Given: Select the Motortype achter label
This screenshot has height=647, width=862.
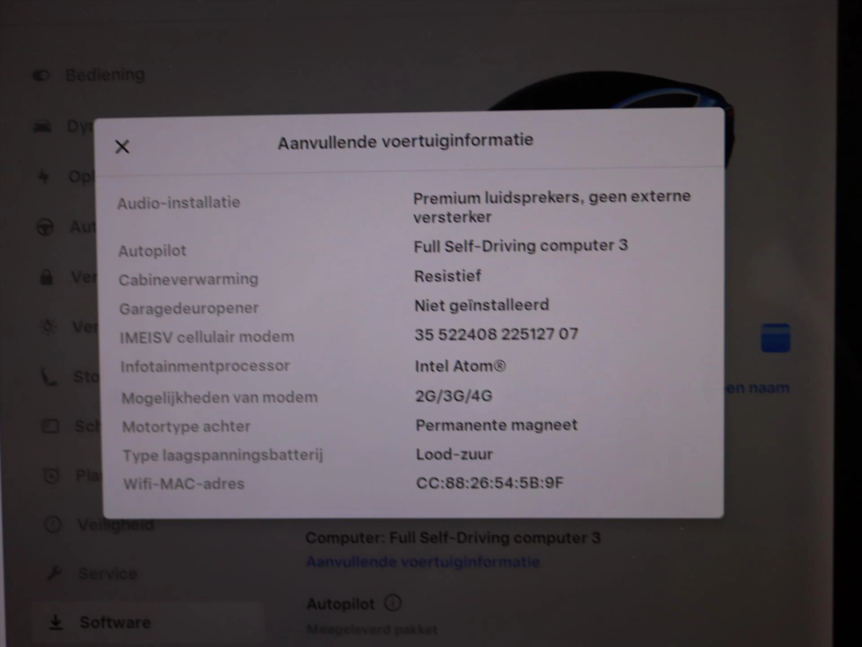Looking at the screenshot, I should (x=186, y=426).
